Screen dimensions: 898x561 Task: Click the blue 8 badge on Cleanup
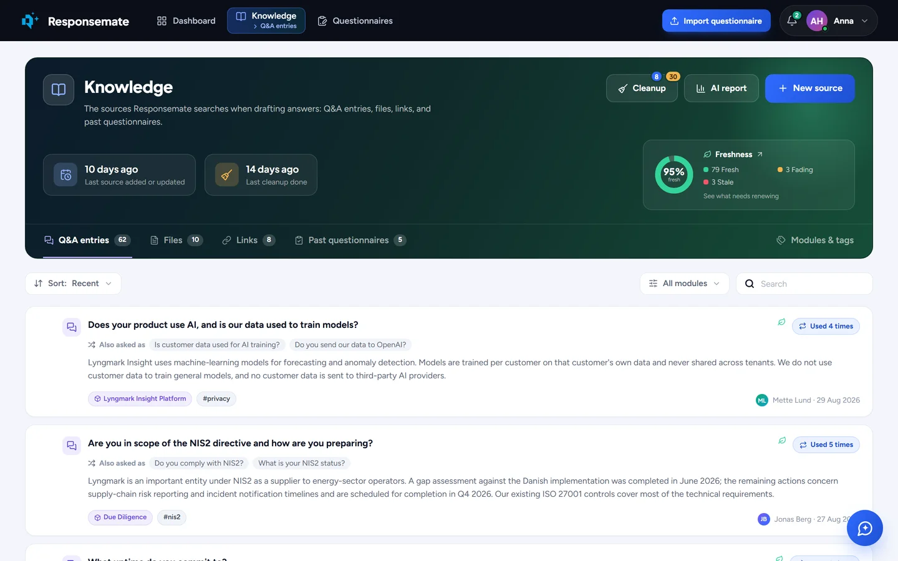pyautogui.click(x=656, y=77)
